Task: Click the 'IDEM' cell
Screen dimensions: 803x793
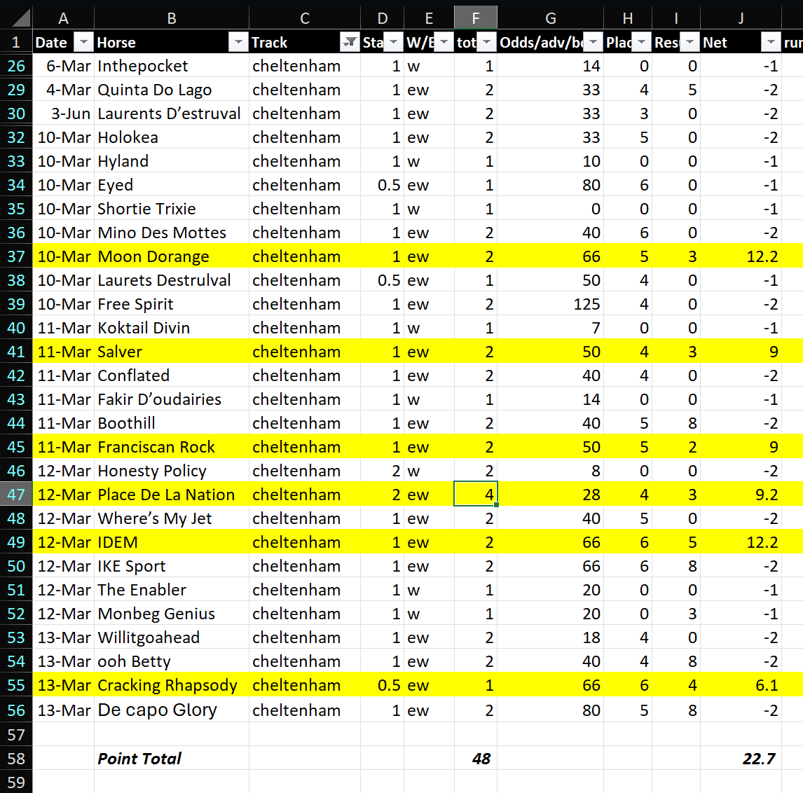Action: [172, 542]
